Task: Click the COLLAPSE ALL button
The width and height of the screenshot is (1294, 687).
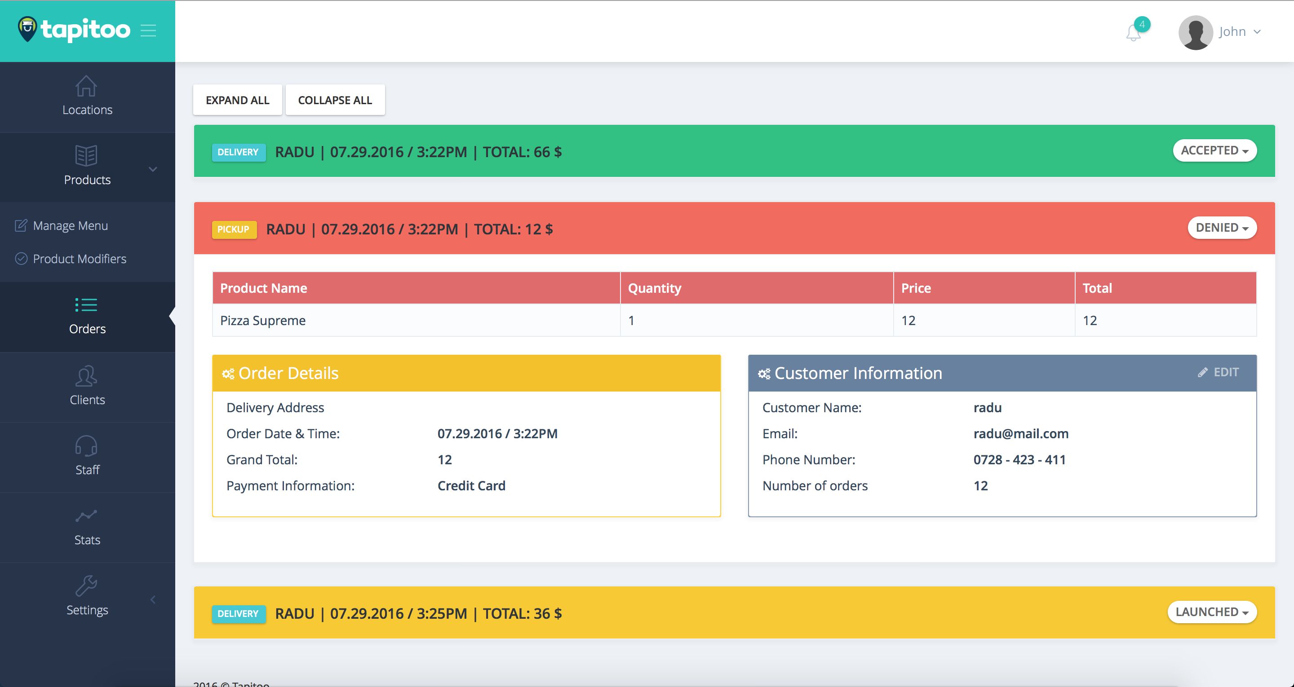Action: (x=335, y=100)
